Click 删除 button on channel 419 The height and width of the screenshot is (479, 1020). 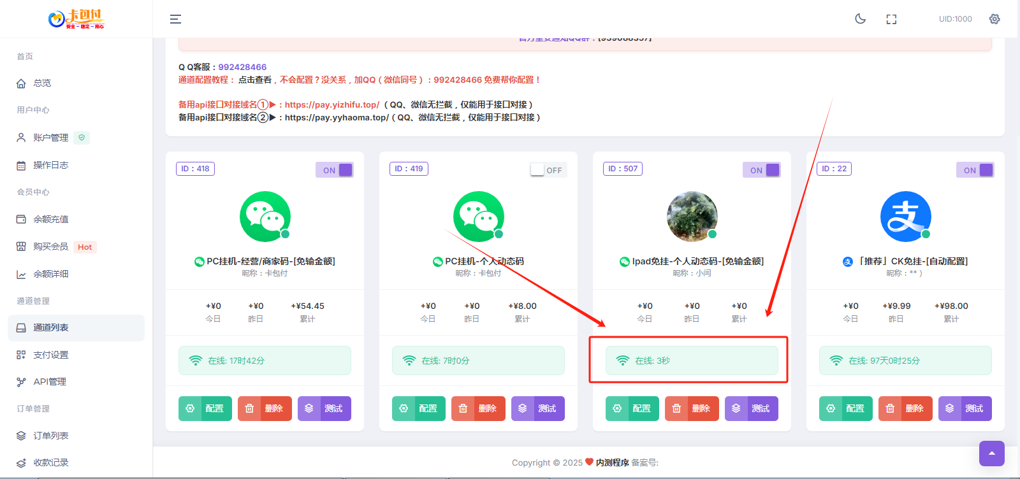click(478, 408)
